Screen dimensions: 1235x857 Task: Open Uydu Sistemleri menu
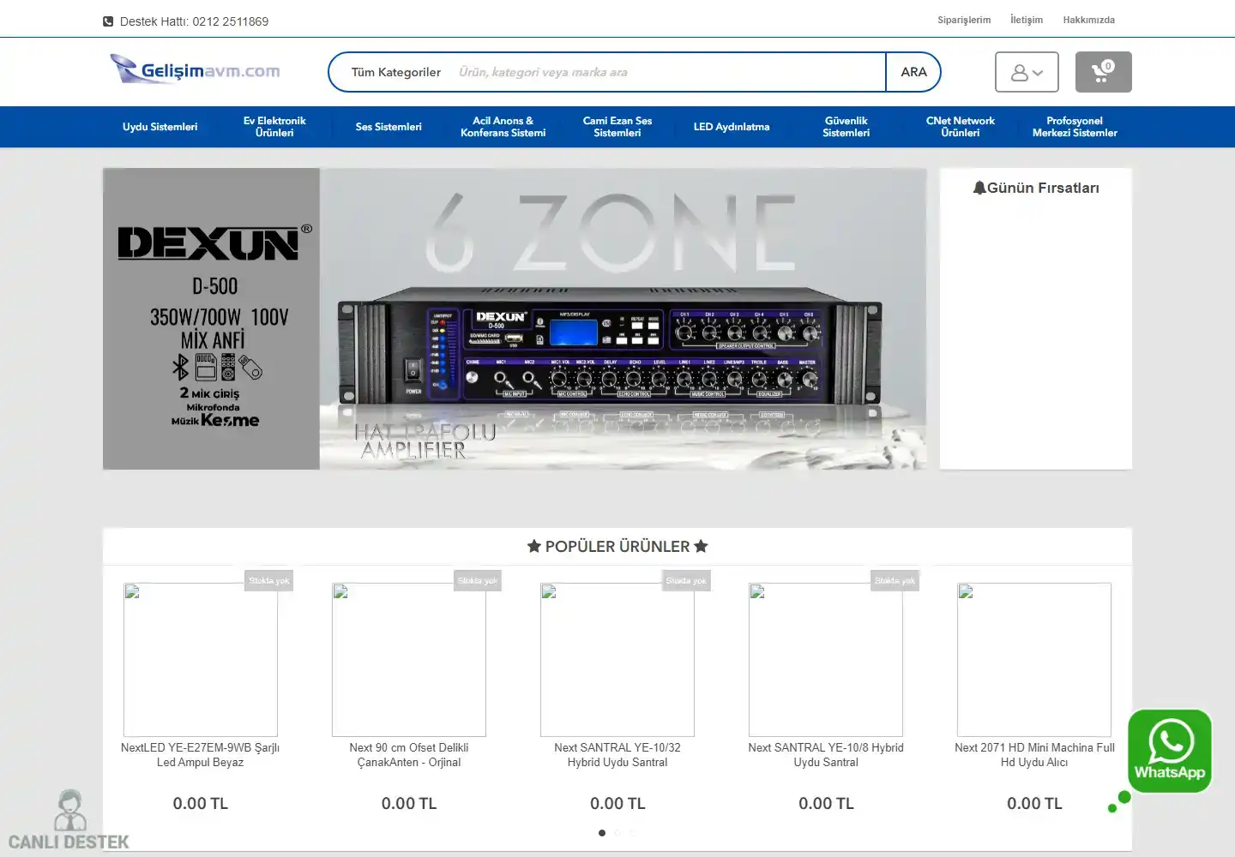pyautogui.click(x=160, y=127)
